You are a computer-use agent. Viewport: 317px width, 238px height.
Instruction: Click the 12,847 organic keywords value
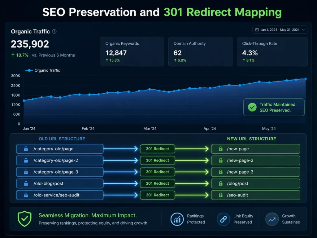[x=116, y=53]
